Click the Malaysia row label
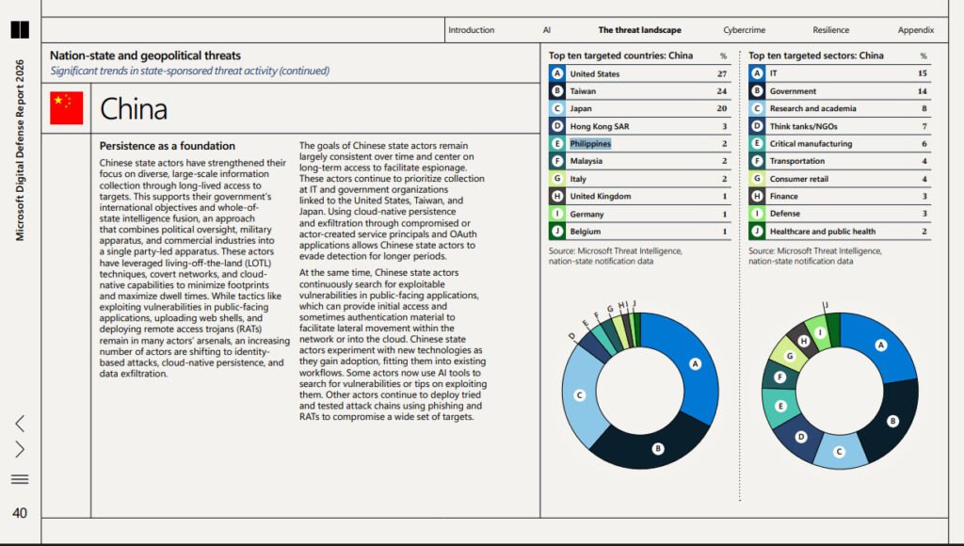Screen dimensions: 964x546 point(586,161)
